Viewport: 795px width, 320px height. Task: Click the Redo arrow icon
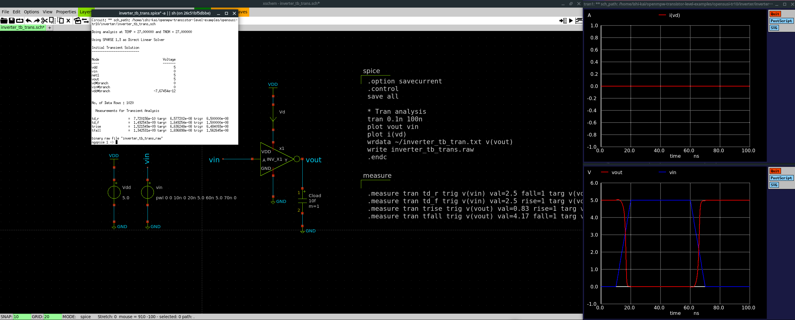(x=37, y=21)
